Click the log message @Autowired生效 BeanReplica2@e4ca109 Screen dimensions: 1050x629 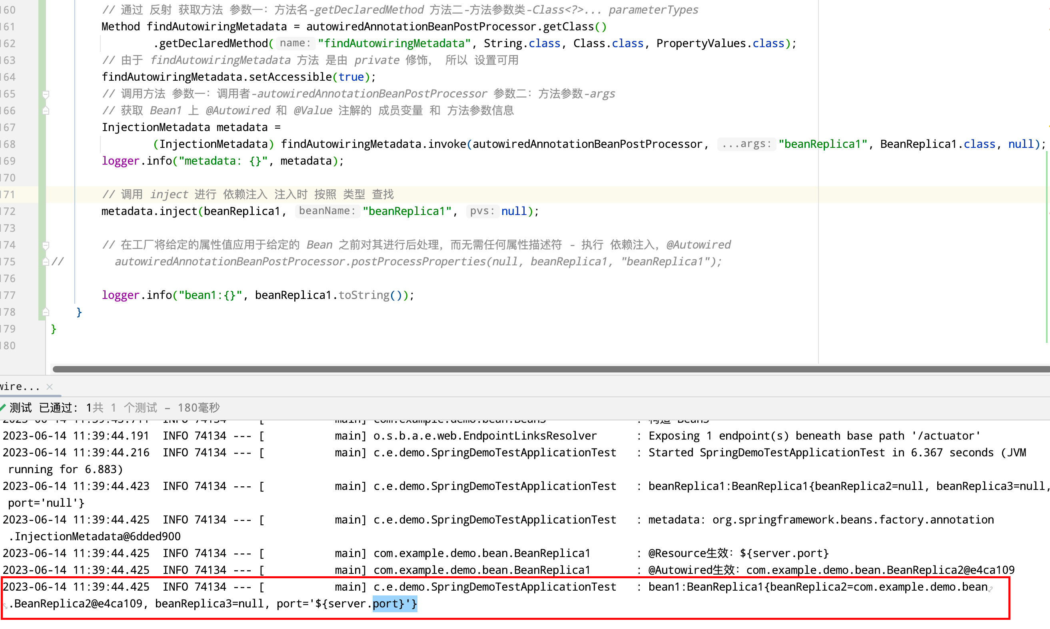pyautogui.click(x=831, y=570)
